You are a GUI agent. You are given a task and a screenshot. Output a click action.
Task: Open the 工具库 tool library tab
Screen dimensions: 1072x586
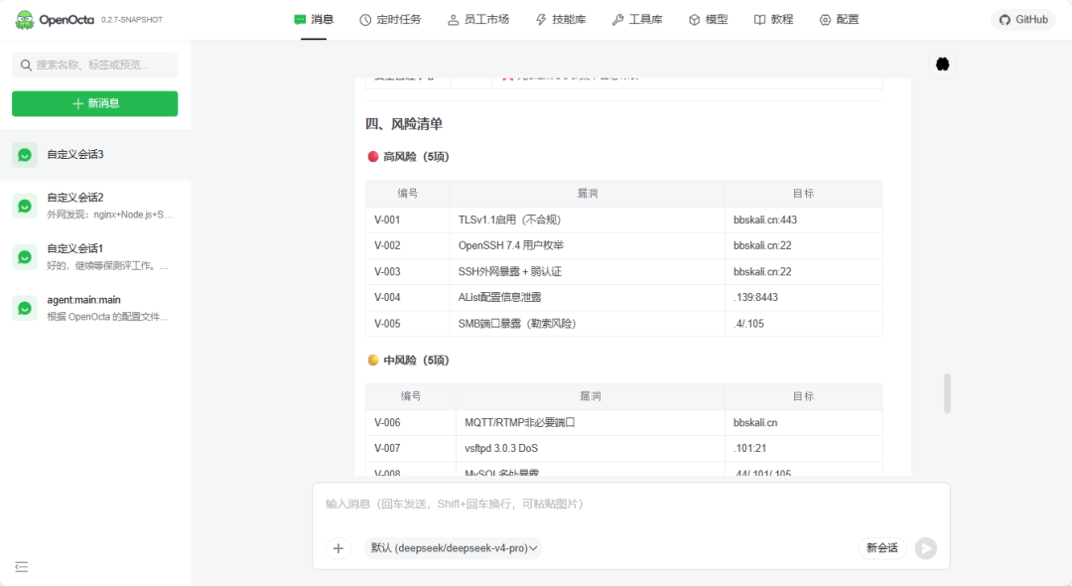click(637, 19)
